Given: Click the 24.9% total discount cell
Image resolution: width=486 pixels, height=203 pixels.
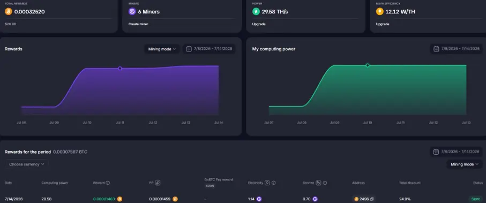Looking at the screenshot, I should tap(405, 199).
